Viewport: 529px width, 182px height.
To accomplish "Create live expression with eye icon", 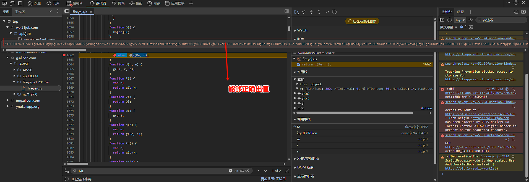I will coord(471,20).
